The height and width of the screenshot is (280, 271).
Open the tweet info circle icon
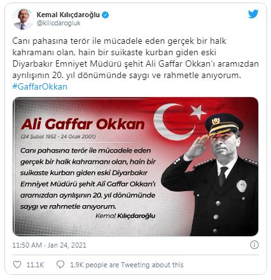(x=254, y=245)
